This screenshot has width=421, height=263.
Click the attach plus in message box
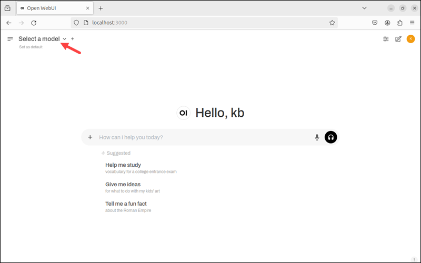coord(90,137)
